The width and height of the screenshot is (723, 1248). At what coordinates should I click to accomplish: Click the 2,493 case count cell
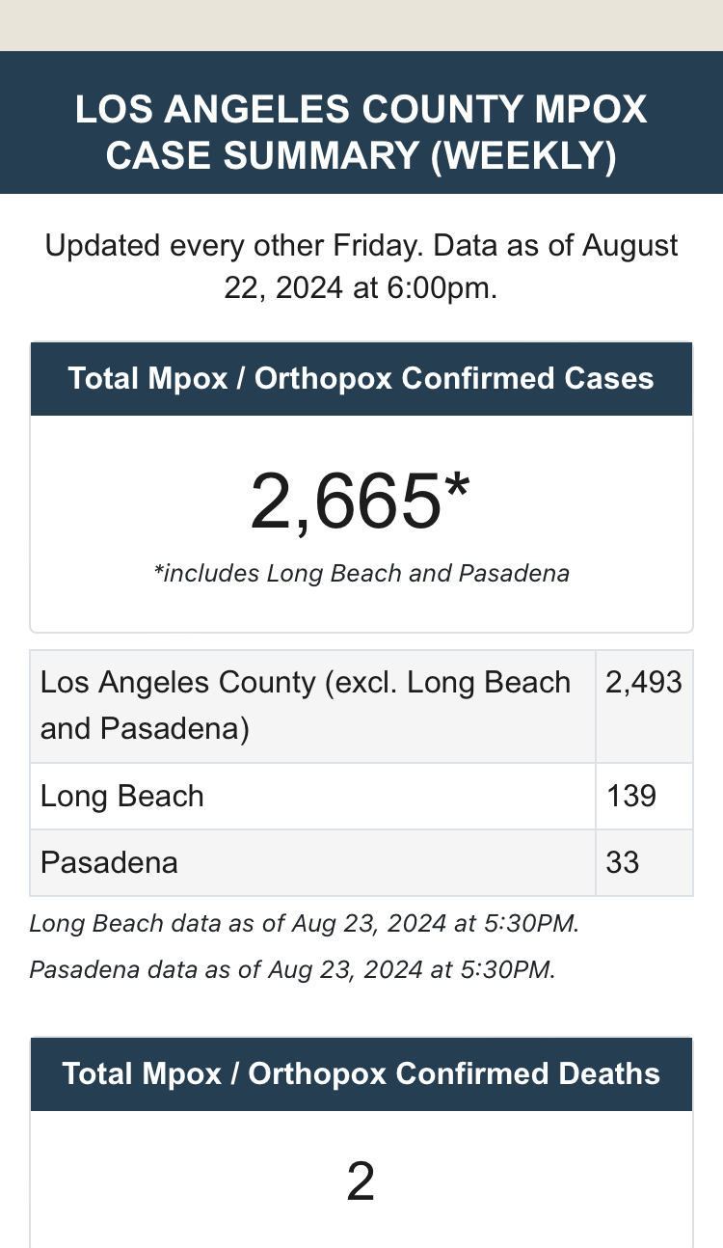(x=643, y=683)
